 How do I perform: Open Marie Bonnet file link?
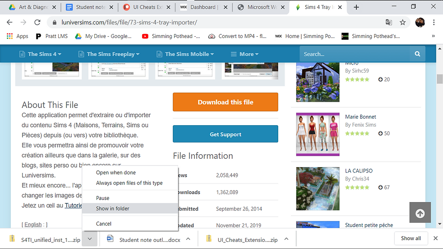(361, 117)
